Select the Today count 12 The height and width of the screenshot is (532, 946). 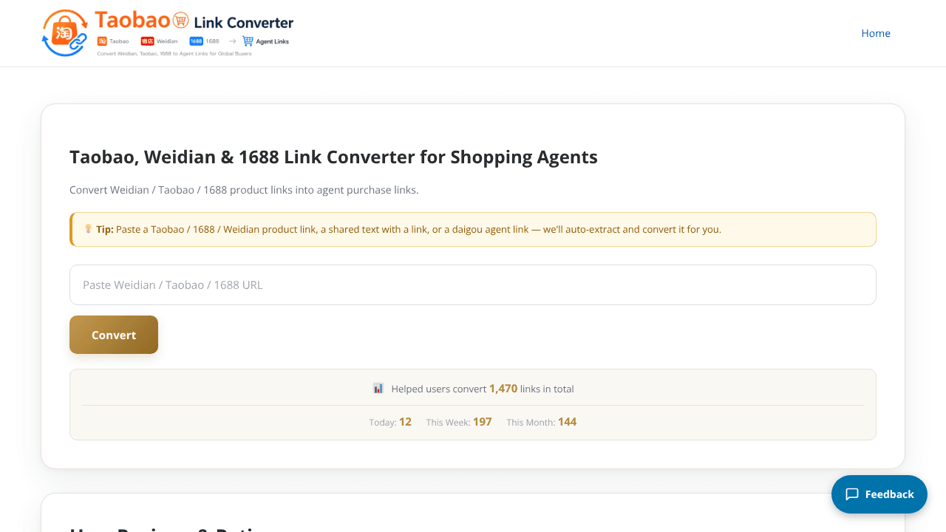pyautogui.click(x=405, y=422)
